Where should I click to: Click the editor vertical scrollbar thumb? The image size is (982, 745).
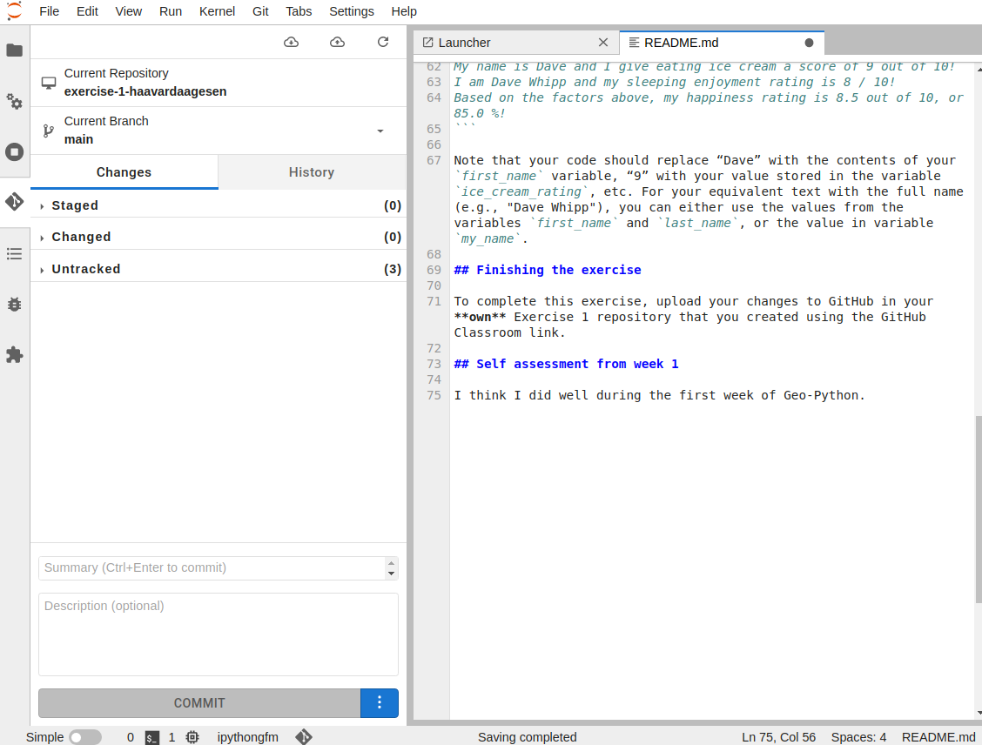[x=979, y=509]
